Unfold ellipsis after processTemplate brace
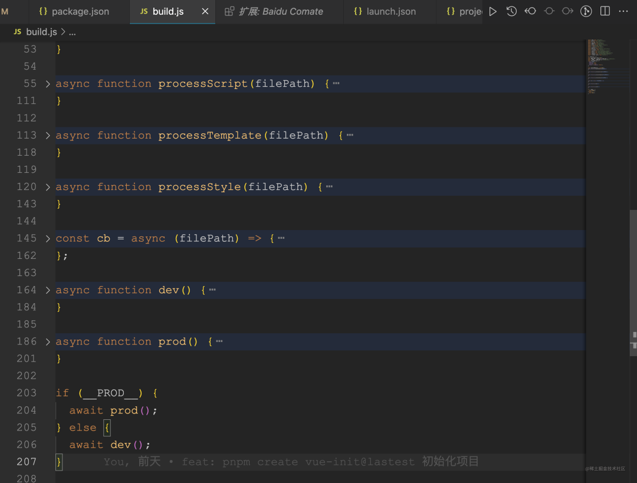Screen dimensions: 637x483 [350, 135]
